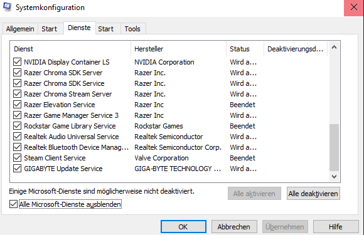The height and width of the screenshot is (235, 364).
Task: Select the GIGA-BYTE TECHNOLOGY manufacturer cell
Action: coord(178,169)
